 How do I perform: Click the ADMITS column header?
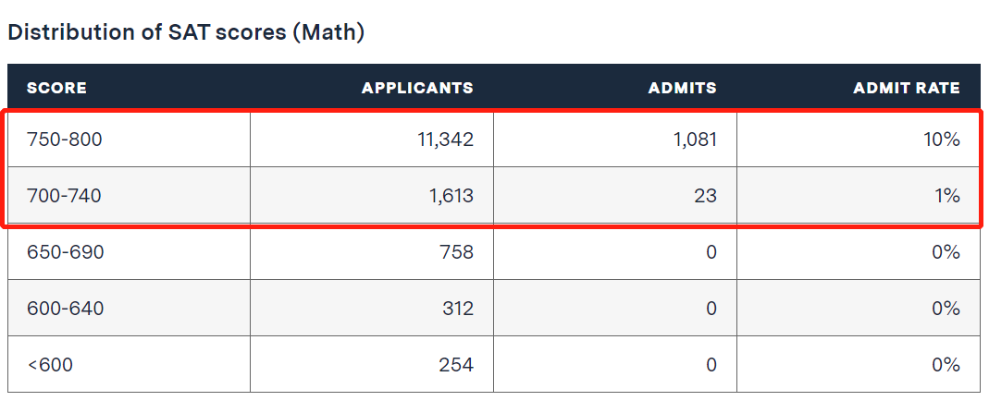tap(684, 89)
